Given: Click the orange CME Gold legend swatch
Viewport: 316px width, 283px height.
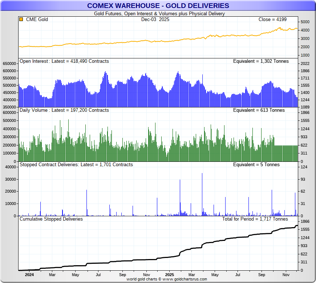Looking at the screenshot, I should (x=21, y=20).
